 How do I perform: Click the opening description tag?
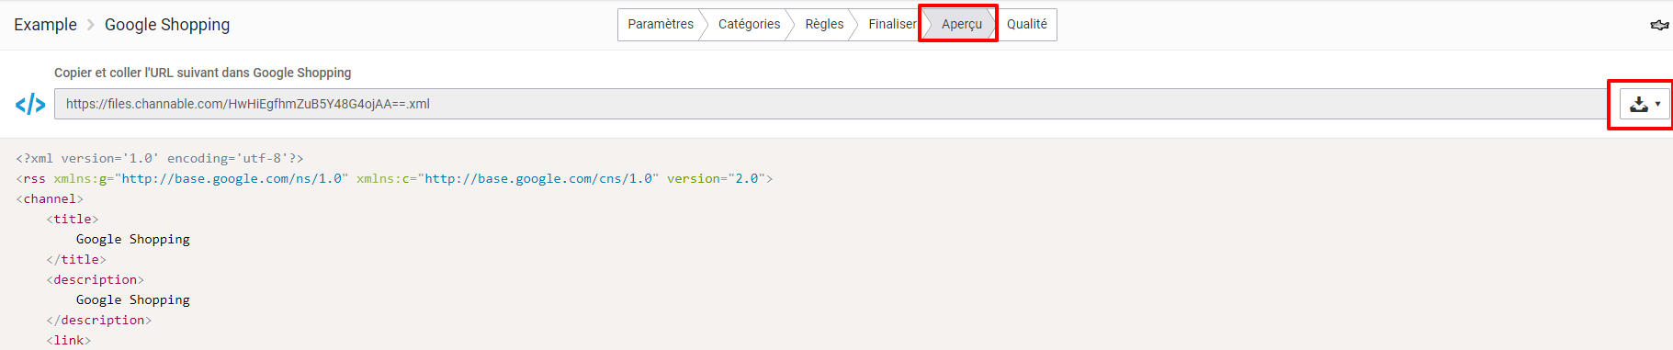point(96,279)
